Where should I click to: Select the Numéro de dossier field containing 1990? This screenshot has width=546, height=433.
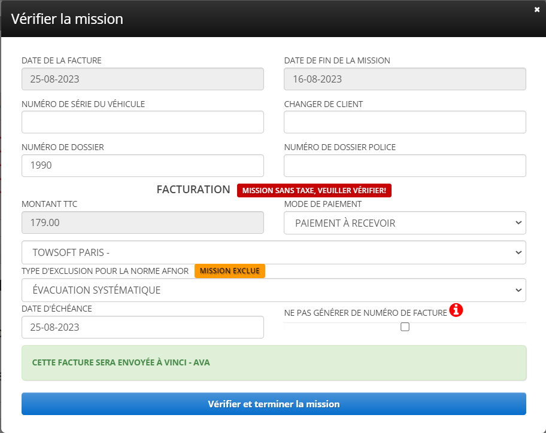(x=142, y=166)
